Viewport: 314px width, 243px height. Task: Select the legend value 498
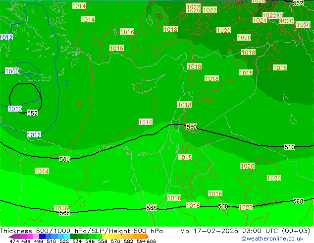pyautogui.click(x=39, y=241)
